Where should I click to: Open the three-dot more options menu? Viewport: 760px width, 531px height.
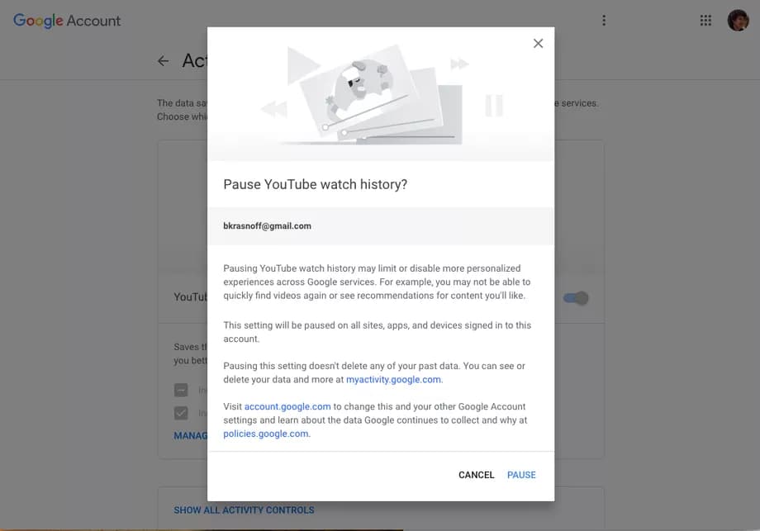[x=604, y=21]
